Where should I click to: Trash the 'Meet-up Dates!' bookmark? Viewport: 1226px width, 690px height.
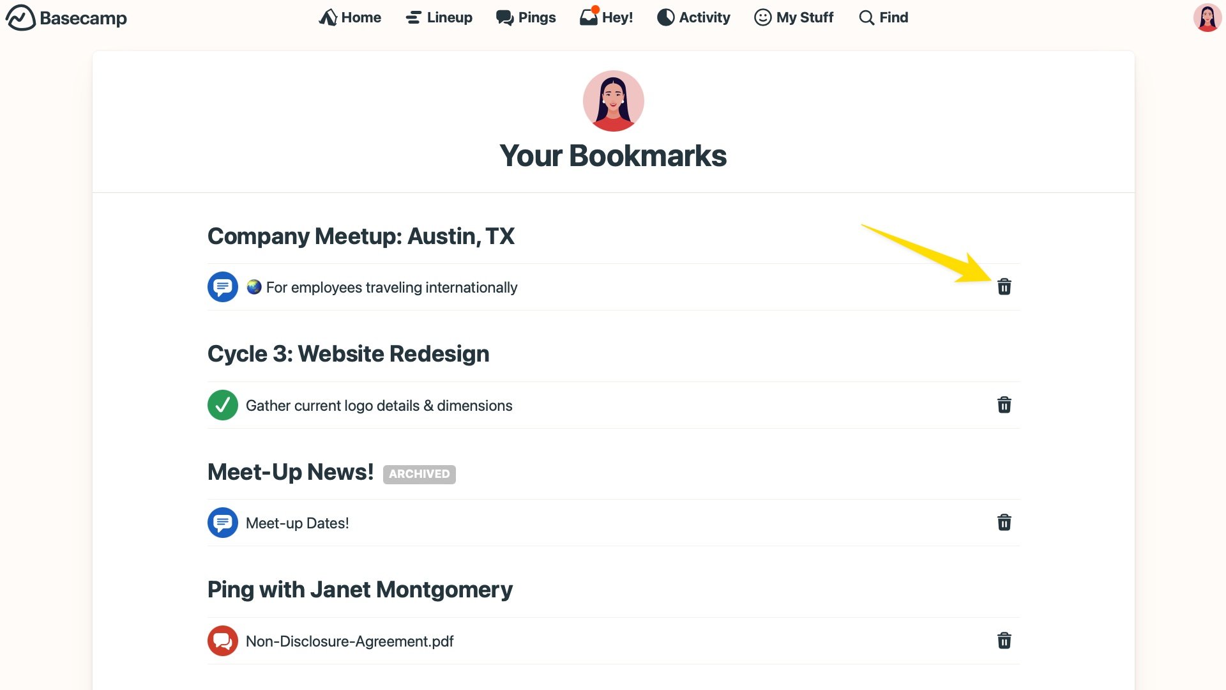click(1004, 523)
